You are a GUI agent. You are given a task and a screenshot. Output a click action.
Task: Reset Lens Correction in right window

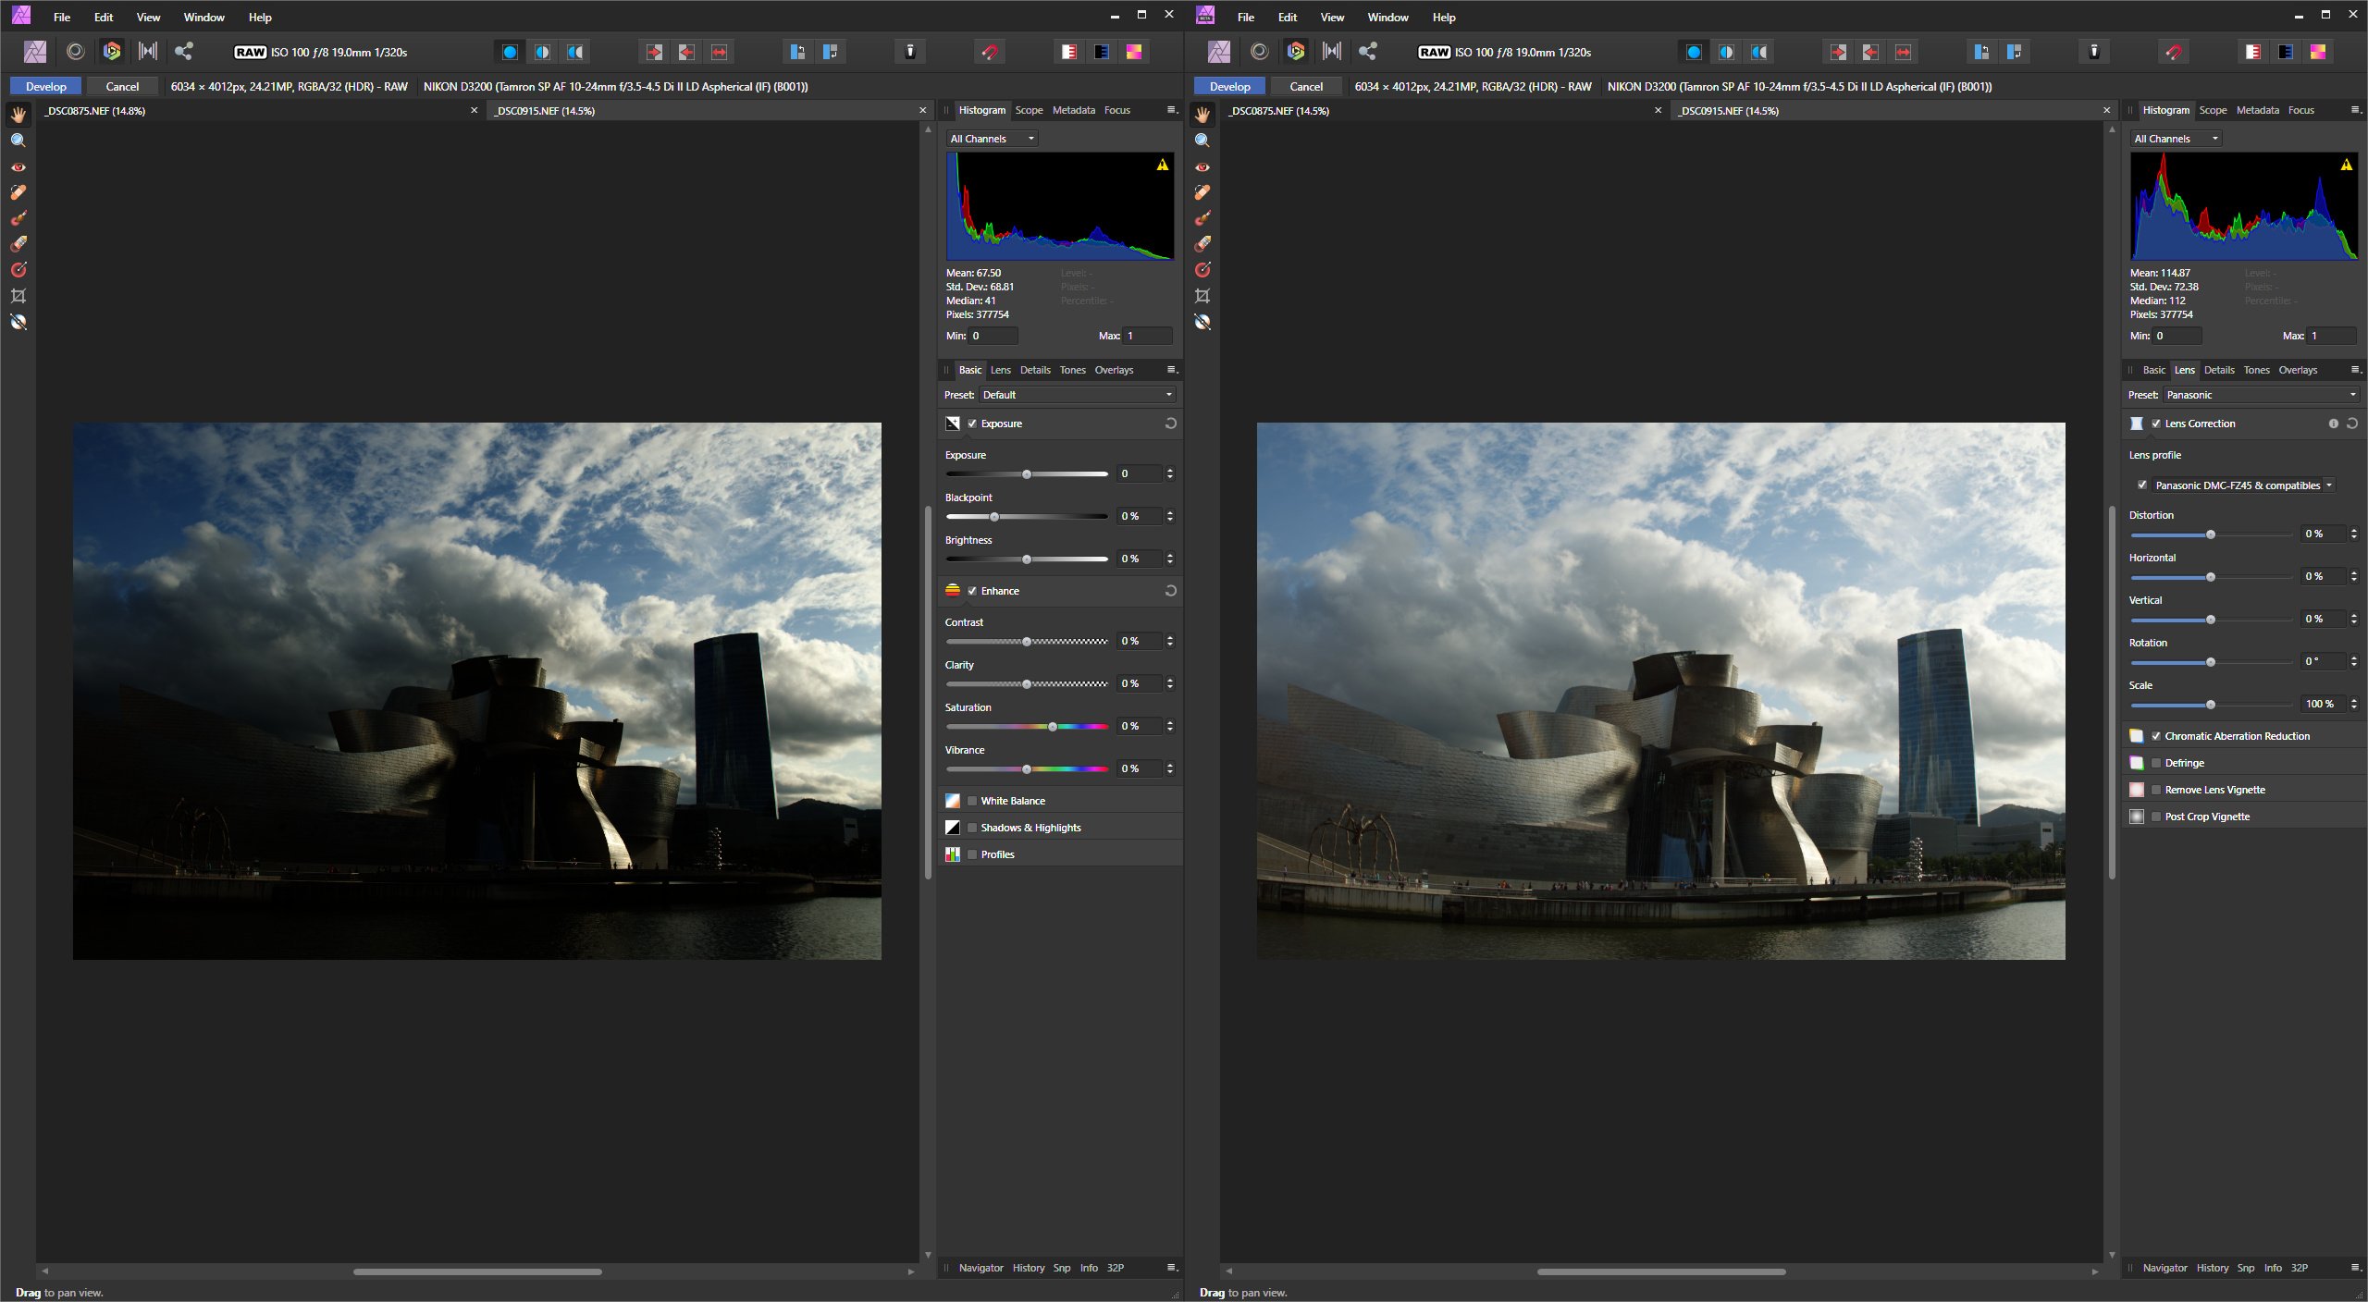(x=2352, y=424)
